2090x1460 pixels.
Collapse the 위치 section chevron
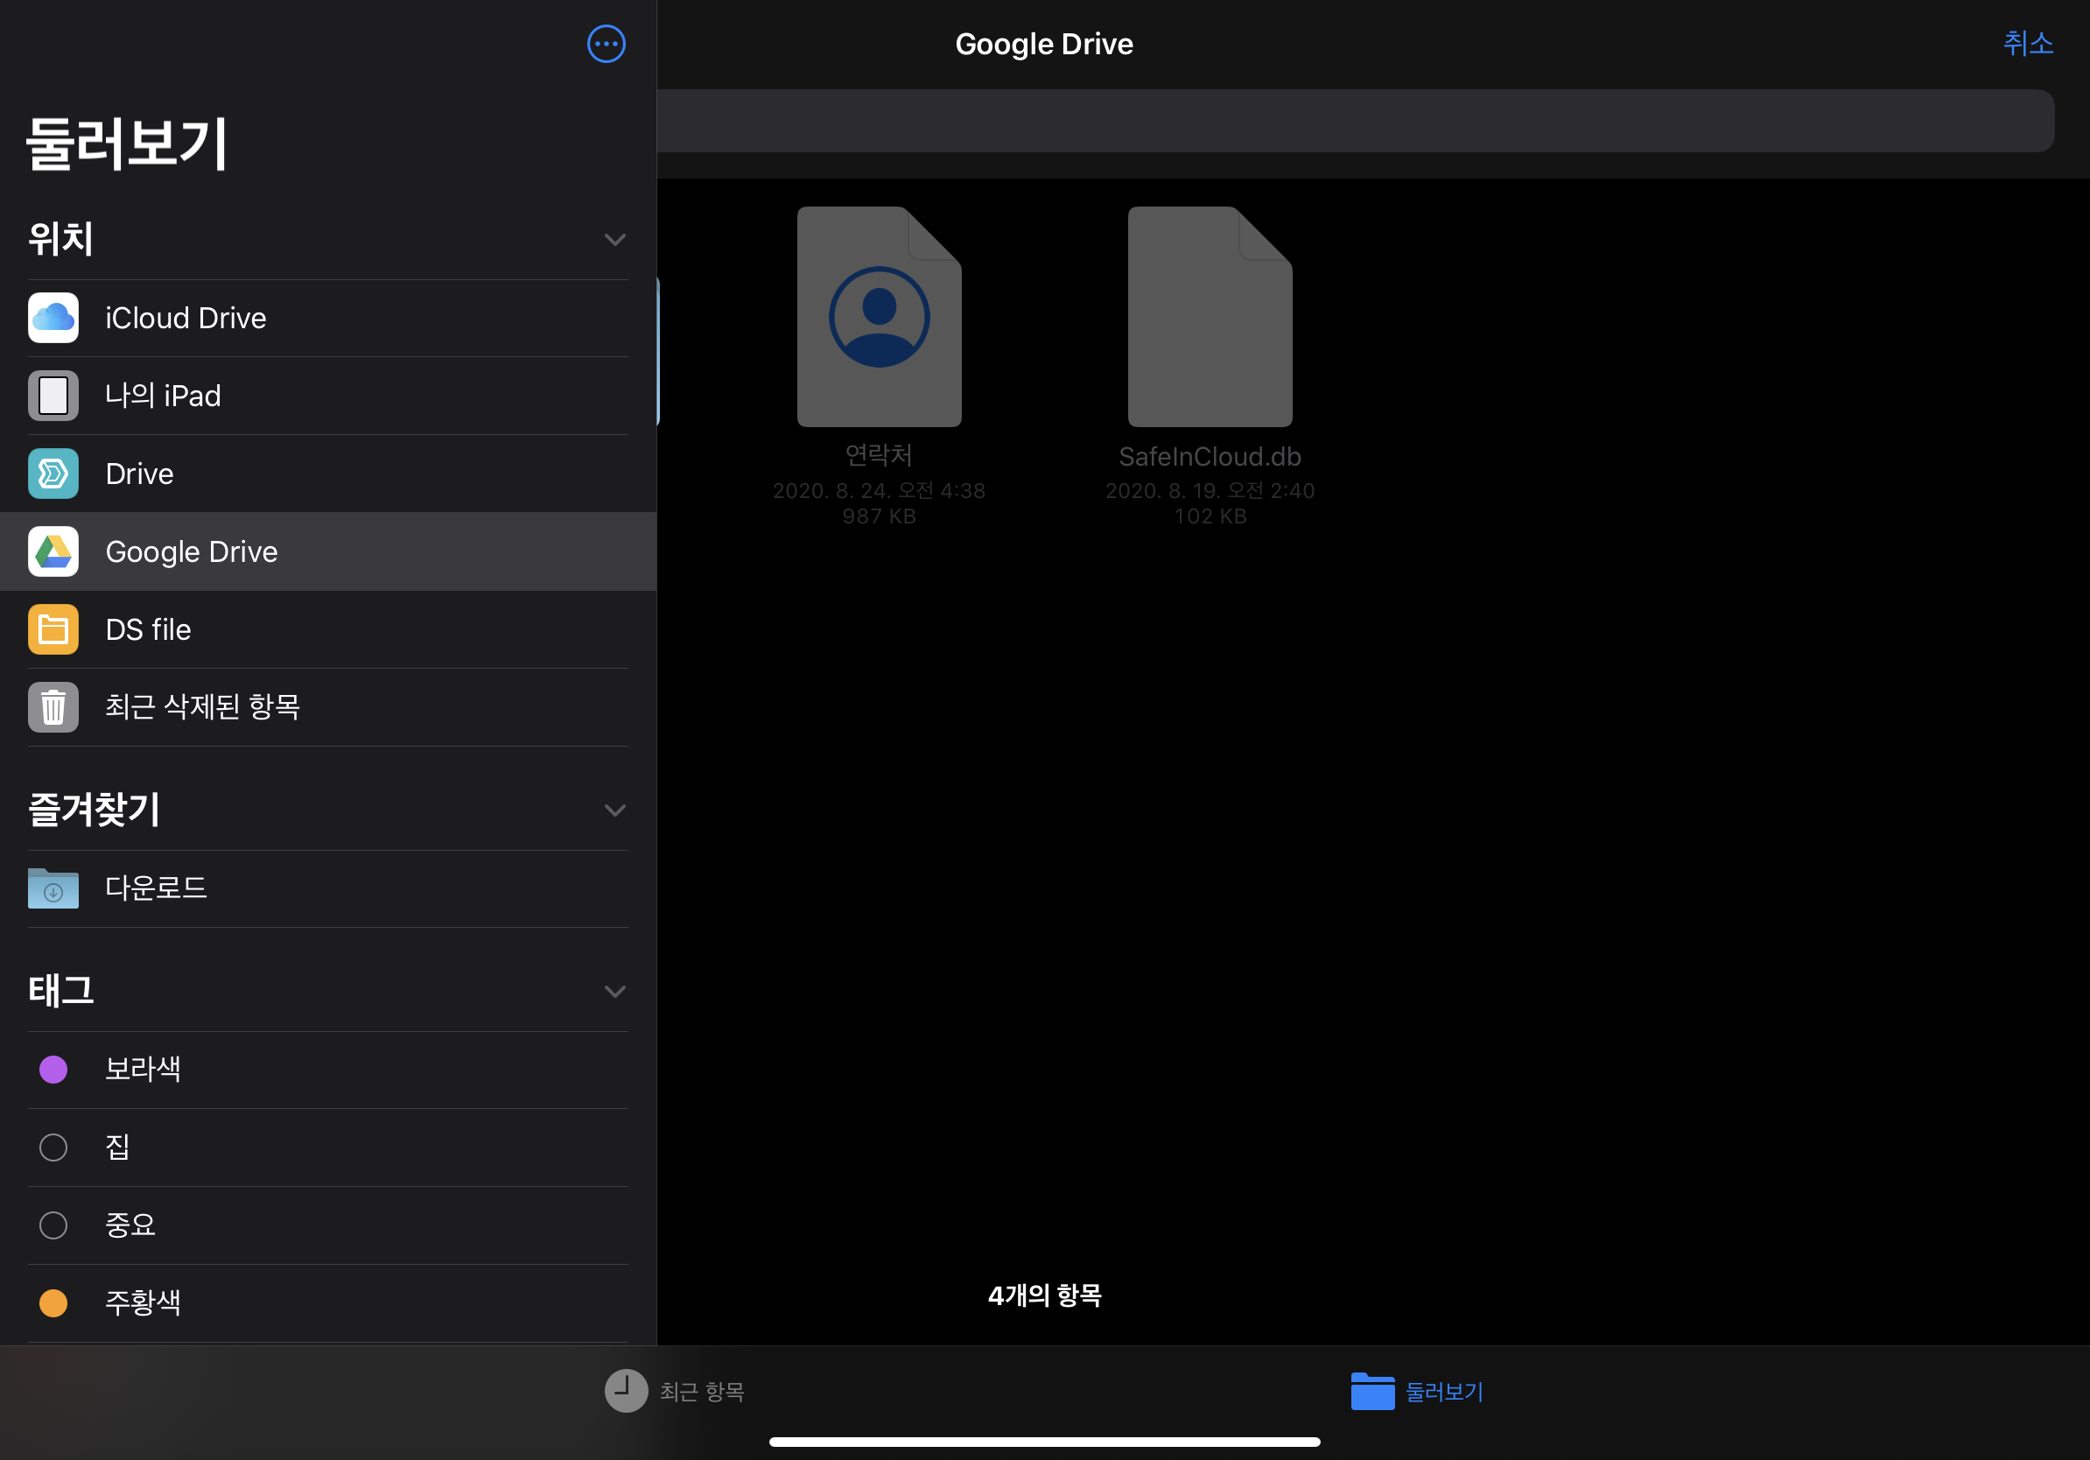[x=614, y=239]
